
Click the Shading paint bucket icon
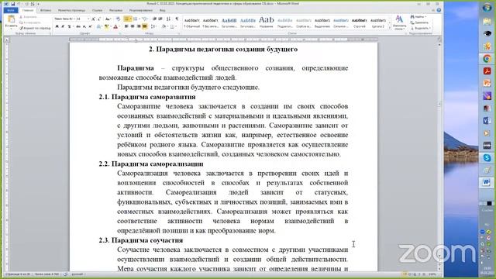(x=164, y=26)
